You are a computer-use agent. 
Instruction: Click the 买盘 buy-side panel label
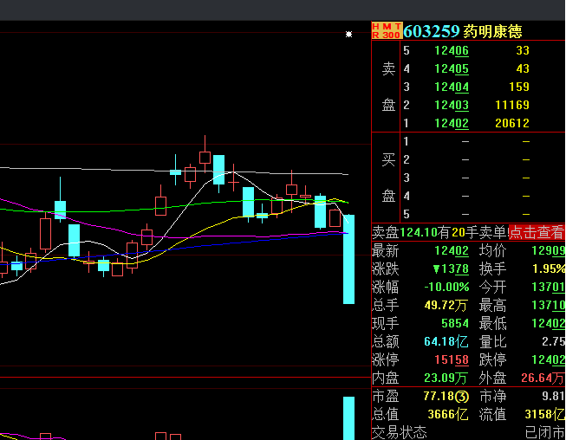(387, 178)
